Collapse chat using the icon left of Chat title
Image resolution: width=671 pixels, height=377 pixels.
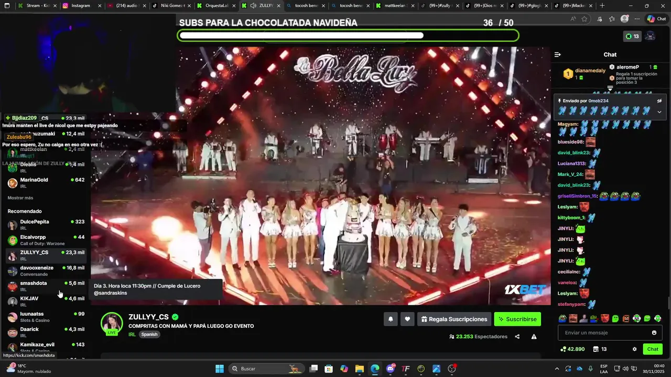(558, 54)
